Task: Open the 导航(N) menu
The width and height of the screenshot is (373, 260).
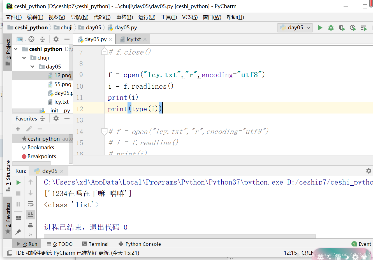Action: point(80,17)
